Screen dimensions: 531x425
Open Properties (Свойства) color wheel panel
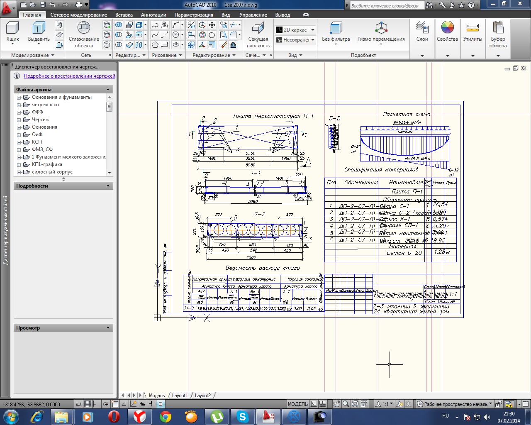click(447, 29)
